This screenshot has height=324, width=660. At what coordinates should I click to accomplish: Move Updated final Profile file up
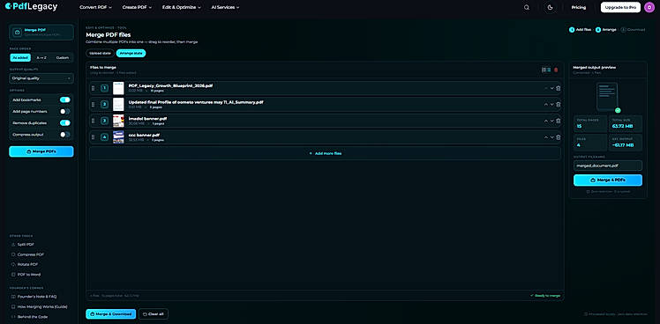click(546, 104)
